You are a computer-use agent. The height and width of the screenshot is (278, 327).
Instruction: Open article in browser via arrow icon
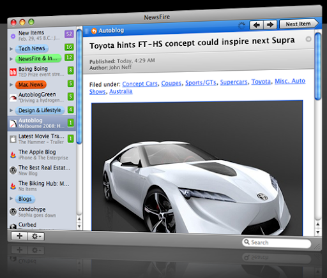pyautogui.click(x=308, y=39)
